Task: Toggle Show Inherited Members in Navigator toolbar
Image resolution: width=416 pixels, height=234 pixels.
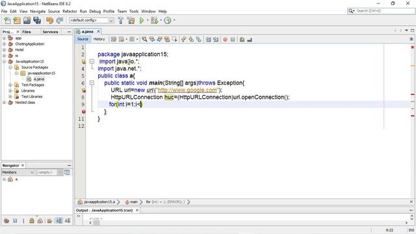Action: pyautogui.click(x=6, y=221)
